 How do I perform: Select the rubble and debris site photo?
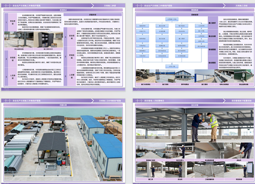146,76
